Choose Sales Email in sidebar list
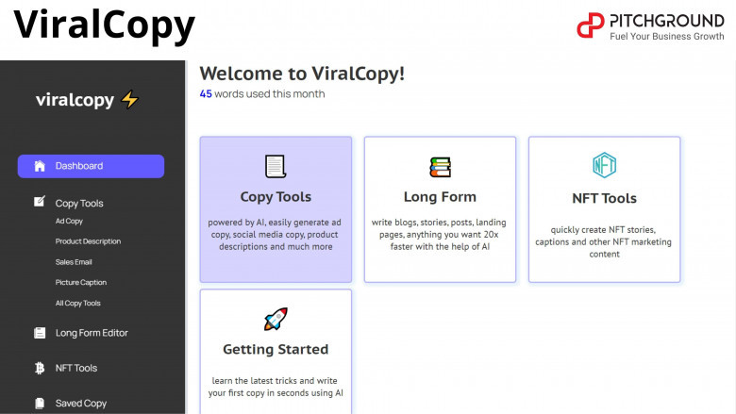This screenshot has width=736, height=414. [x=74, y=262]
